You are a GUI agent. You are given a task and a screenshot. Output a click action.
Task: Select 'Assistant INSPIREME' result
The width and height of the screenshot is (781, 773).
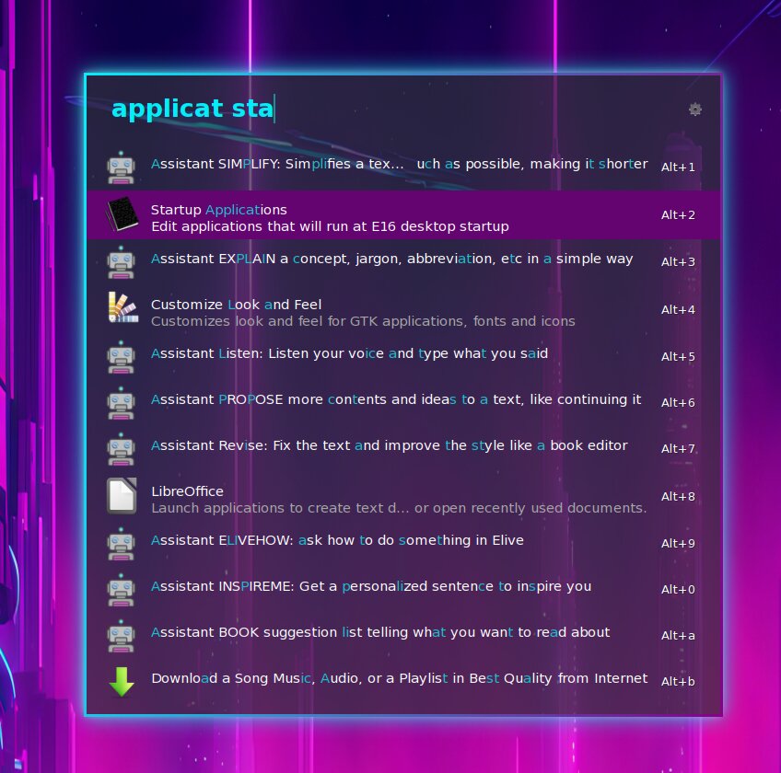click(403, 589)
